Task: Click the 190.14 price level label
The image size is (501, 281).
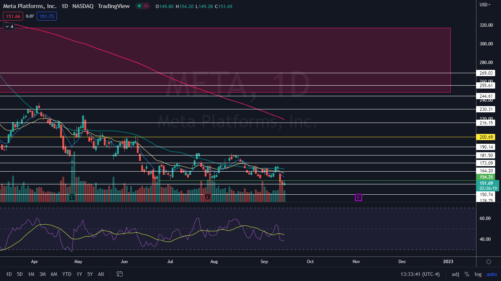Action: (485, 147)
